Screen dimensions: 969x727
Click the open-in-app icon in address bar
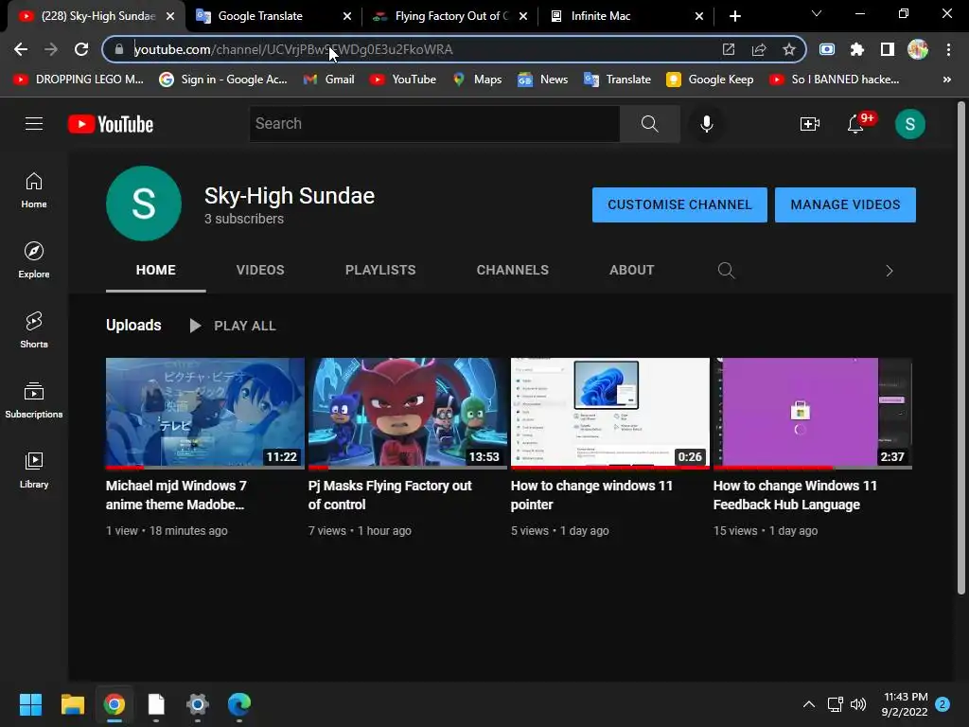pos(729,49)
